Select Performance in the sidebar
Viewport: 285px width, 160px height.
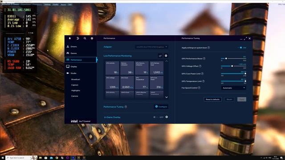pyautogui.click(x=81, y=60)
